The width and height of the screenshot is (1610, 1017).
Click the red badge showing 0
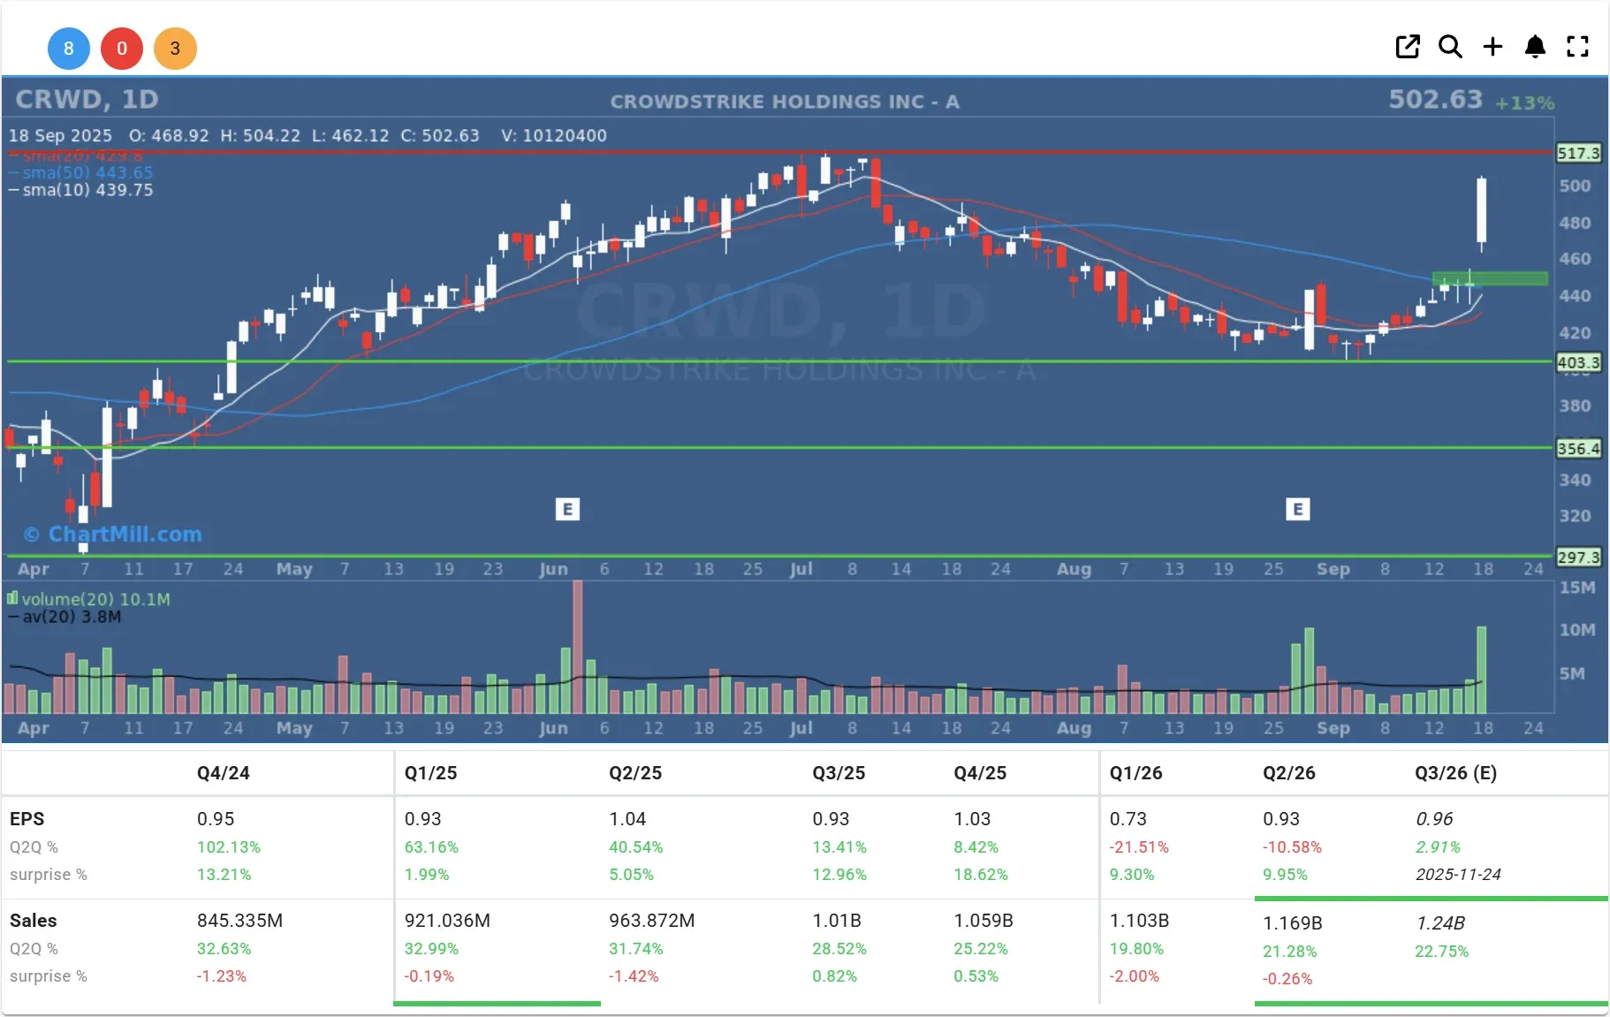click(x=122, y=49)
